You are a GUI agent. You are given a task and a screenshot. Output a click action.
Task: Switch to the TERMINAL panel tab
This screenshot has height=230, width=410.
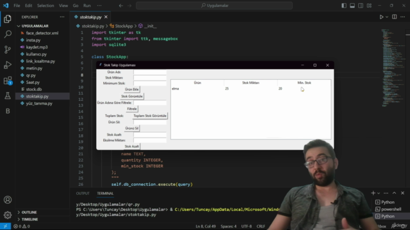105,193
